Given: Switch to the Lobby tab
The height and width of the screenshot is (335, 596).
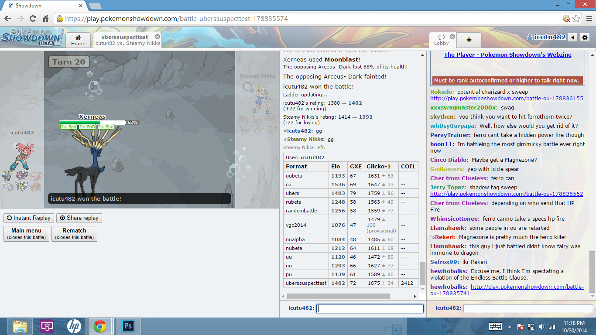Looking at the screenshot, I should (442, 40).
